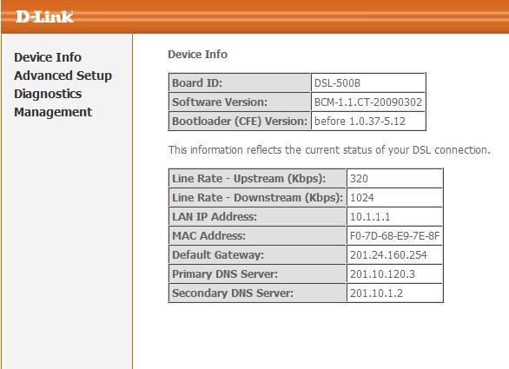Click the DSL connection status description text
This screenshot has width=509, height=369.
(329, 150)
